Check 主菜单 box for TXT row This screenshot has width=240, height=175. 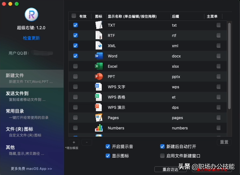[x=219, y=25]
